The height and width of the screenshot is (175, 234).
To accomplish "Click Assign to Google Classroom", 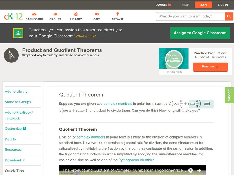I will [200, 33].
